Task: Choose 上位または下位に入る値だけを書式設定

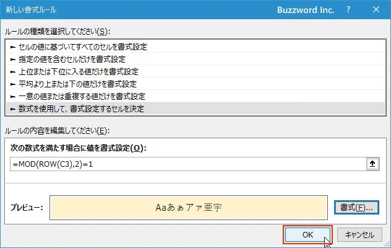Action: pos(195,72)
